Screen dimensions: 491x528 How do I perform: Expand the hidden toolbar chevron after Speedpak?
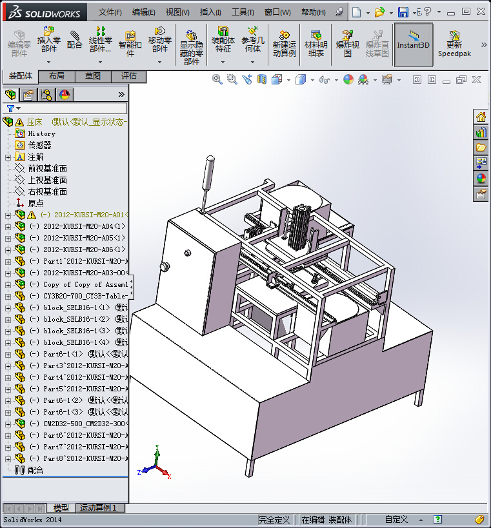click(484, 44)
